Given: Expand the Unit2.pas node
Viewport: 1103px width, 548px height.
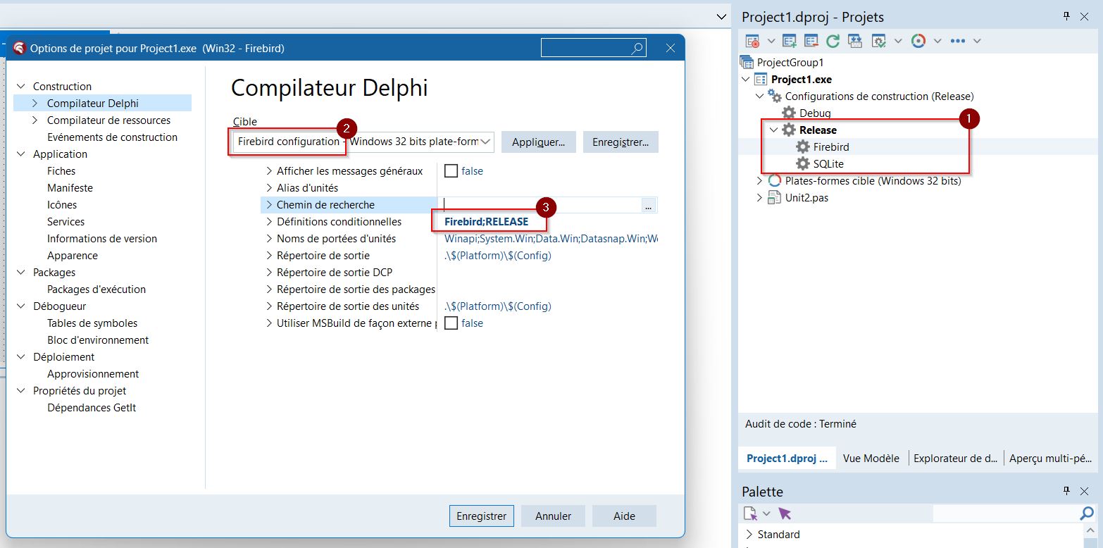Looking at the screenshot, I should coord(759,198).
